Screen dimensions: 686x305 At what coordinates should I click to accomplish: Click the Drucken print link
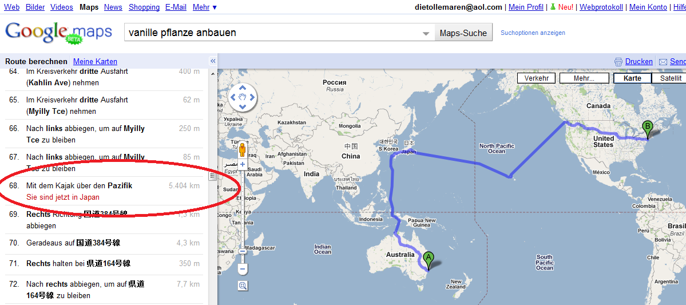tap(639, 62)
